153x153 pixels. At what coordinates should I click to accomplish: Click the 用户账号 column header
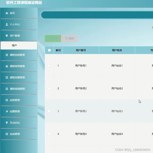(x=81, y=50)
